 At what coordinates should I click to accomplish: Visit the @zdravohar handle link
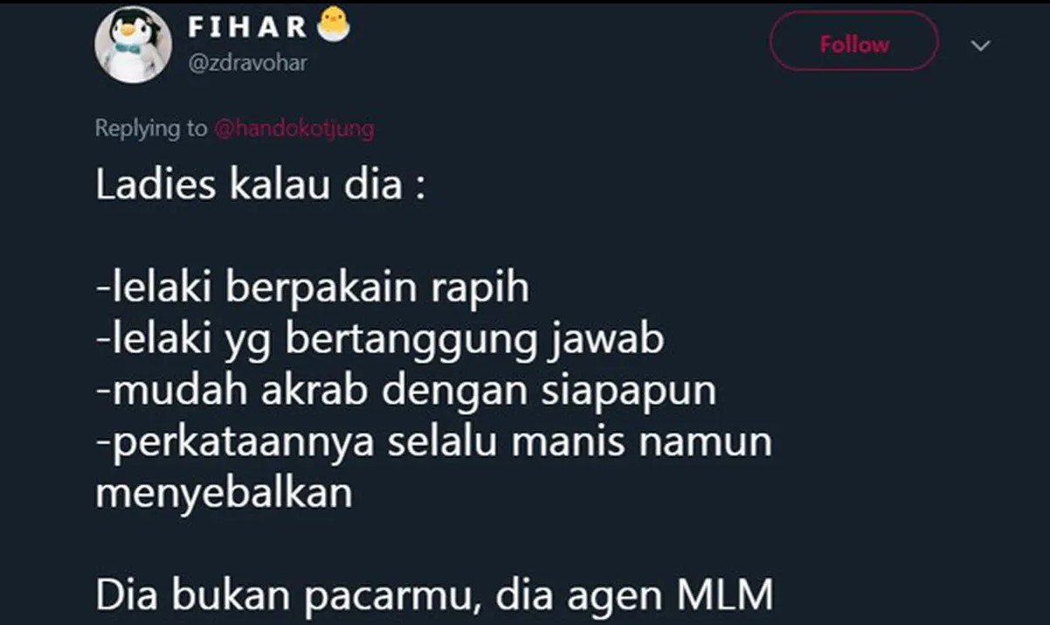248,63
